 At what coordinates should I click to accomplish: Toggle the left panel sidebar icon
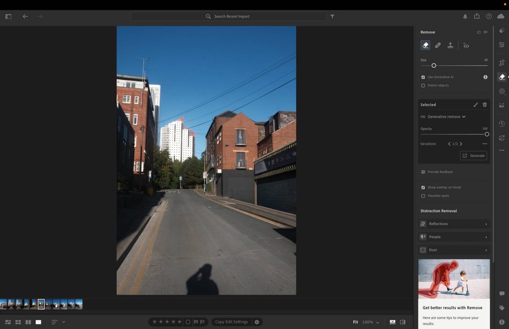tap(8, 16)
